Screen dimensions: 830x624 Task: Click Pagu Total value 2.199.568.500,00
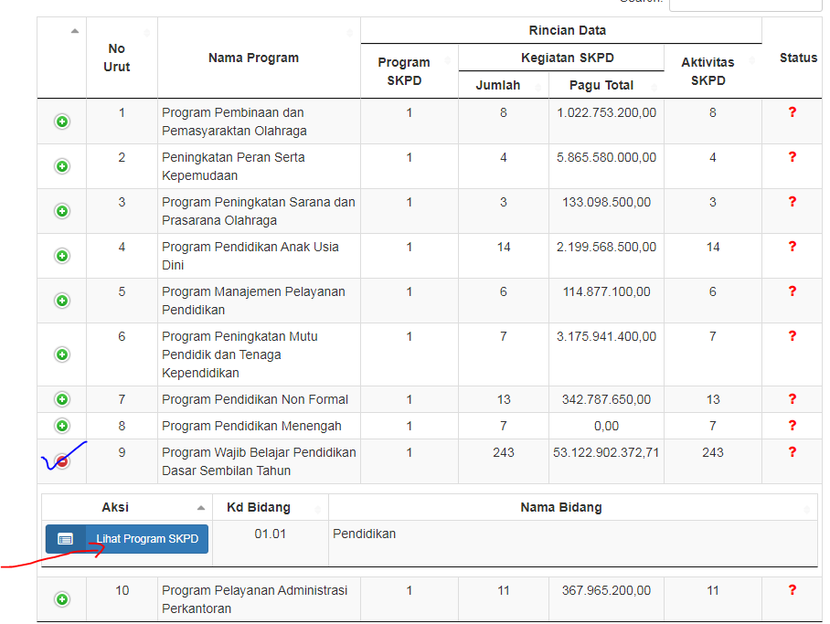[606, 248]
